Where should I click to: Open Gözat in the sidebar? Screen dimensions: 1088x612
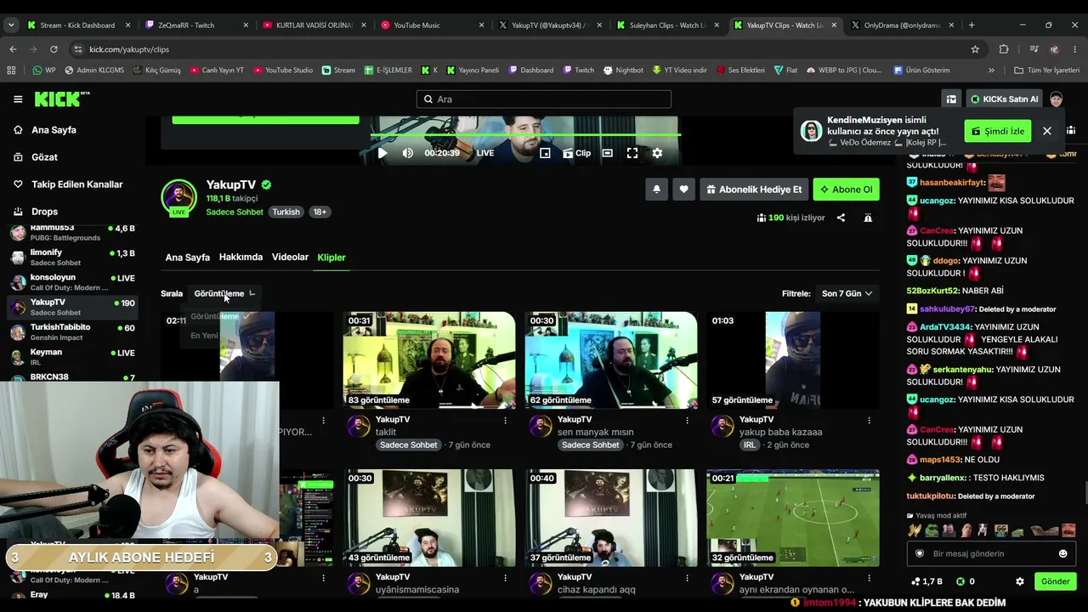coord(44,157)
